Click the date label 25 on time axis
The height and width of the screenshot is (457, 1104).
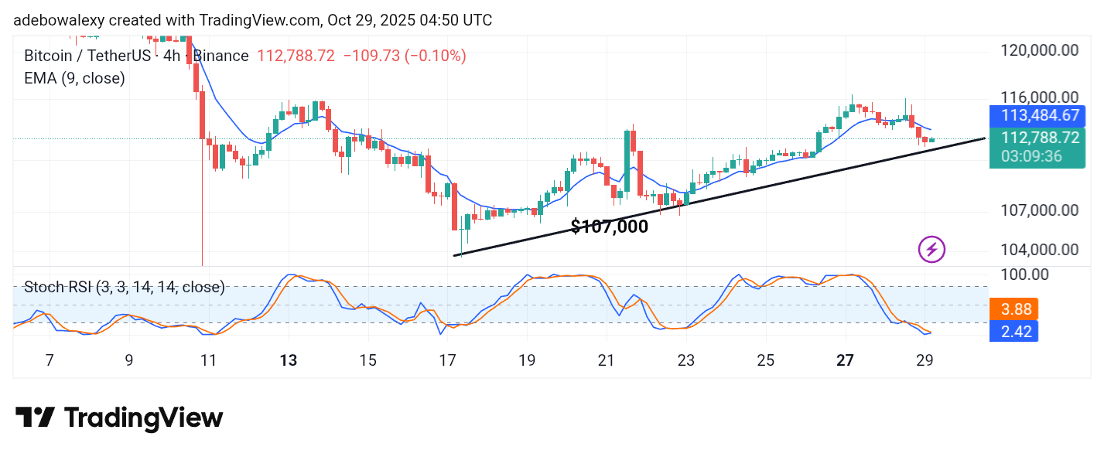(766, 360)
